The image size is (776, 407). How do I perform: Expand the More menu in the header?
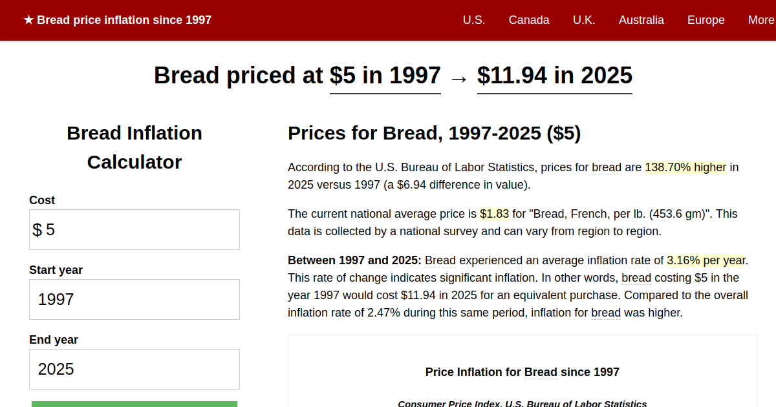761,20
